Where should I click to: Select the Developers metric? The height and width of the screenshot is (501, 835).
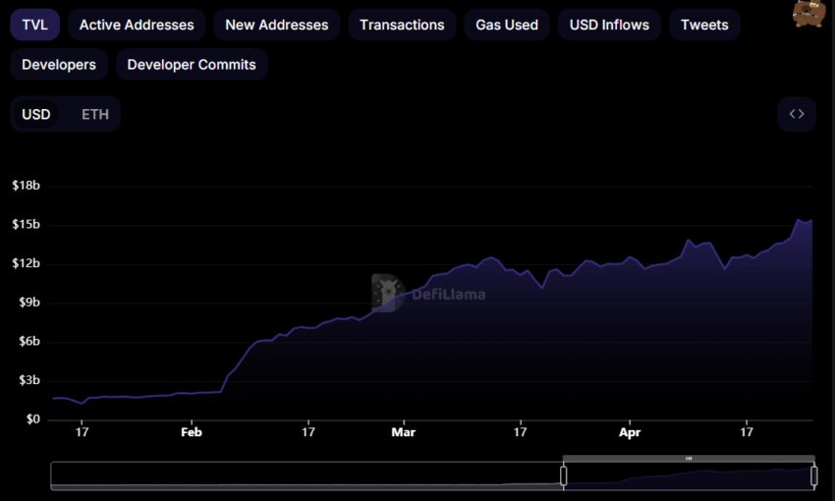tap(59, 65)
